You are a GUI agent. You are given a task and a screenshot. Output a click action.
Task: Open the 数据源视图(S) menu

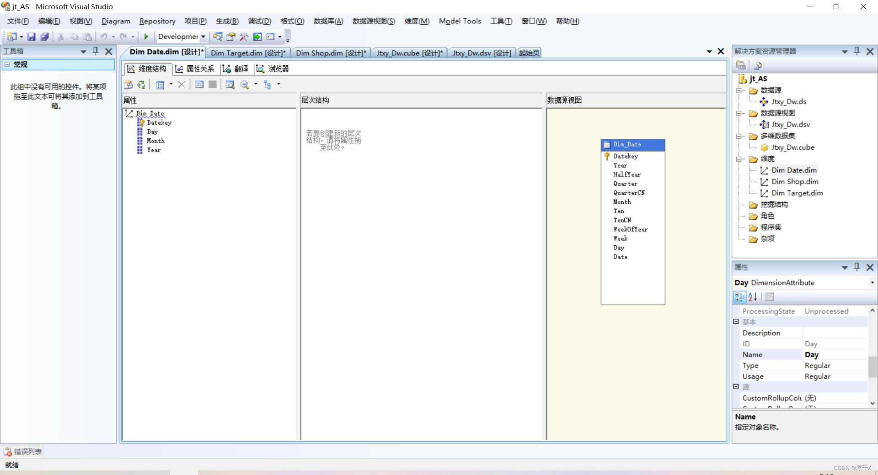tap(374, 21)
